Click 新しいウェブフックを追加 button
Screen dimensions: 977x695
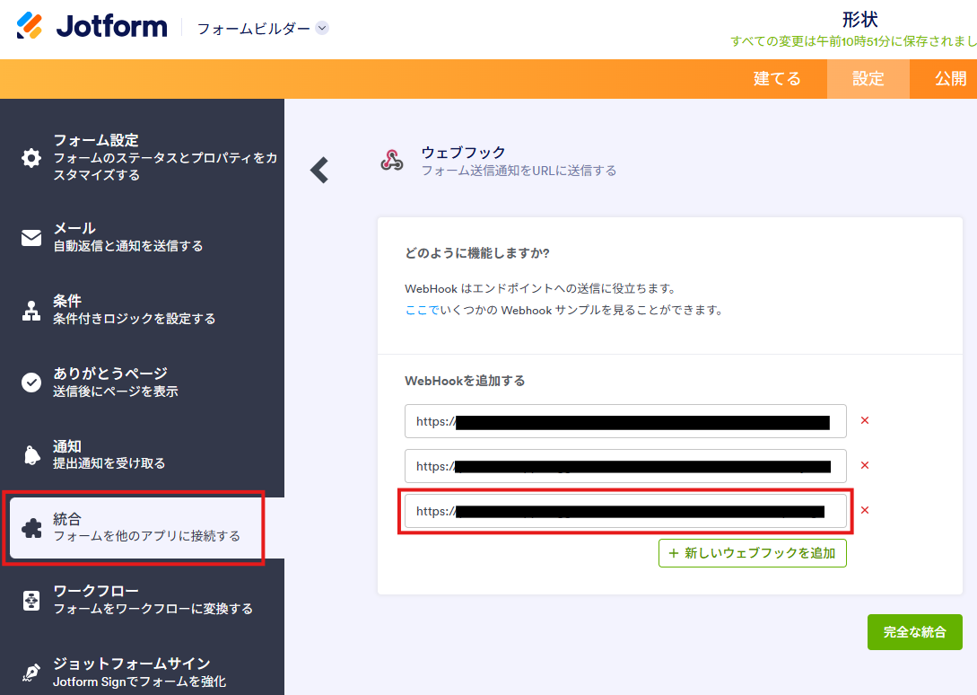coord(752,553)
